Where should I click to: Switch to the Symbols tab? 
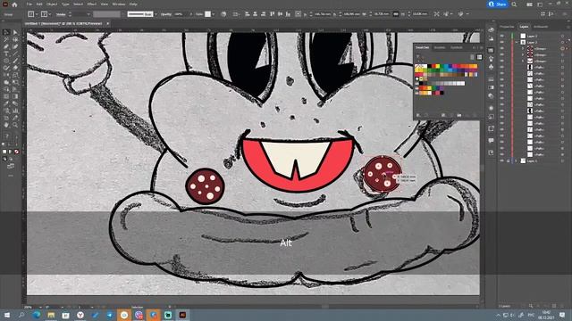point(457,47)
